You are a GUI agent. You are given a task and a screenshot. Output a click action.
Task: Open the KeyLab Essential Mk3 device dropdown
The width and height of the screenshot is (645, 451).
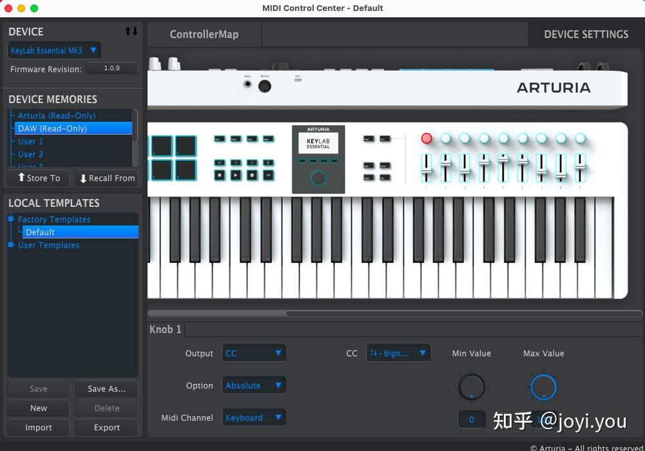pyautogui.click(x=53, y=50)
